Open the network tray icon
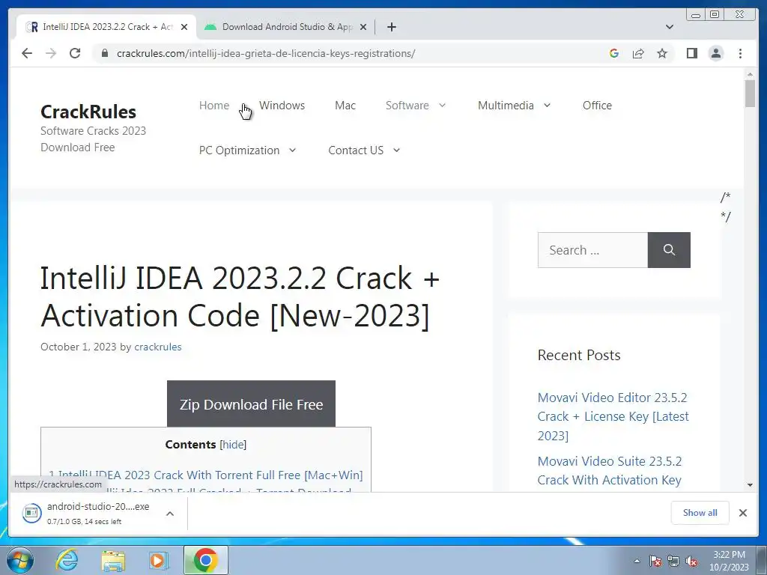Image resolution: width=767 pixels, height=575 pixels. pos(673,561)
